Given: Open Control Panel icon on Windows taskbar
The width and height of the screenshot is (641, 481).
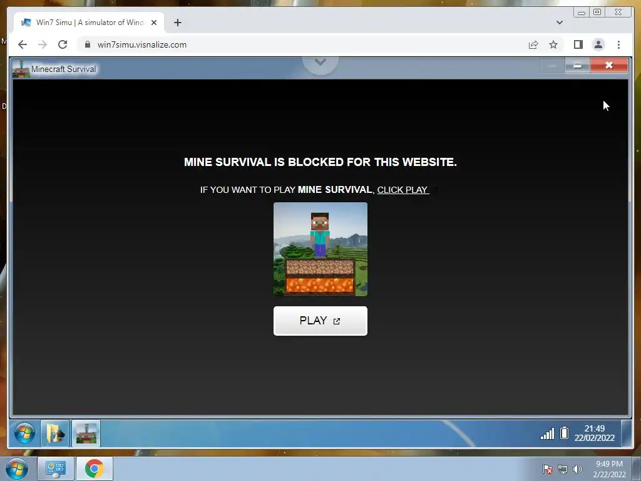Looking at the screenshot, I should tap(56, 468).
